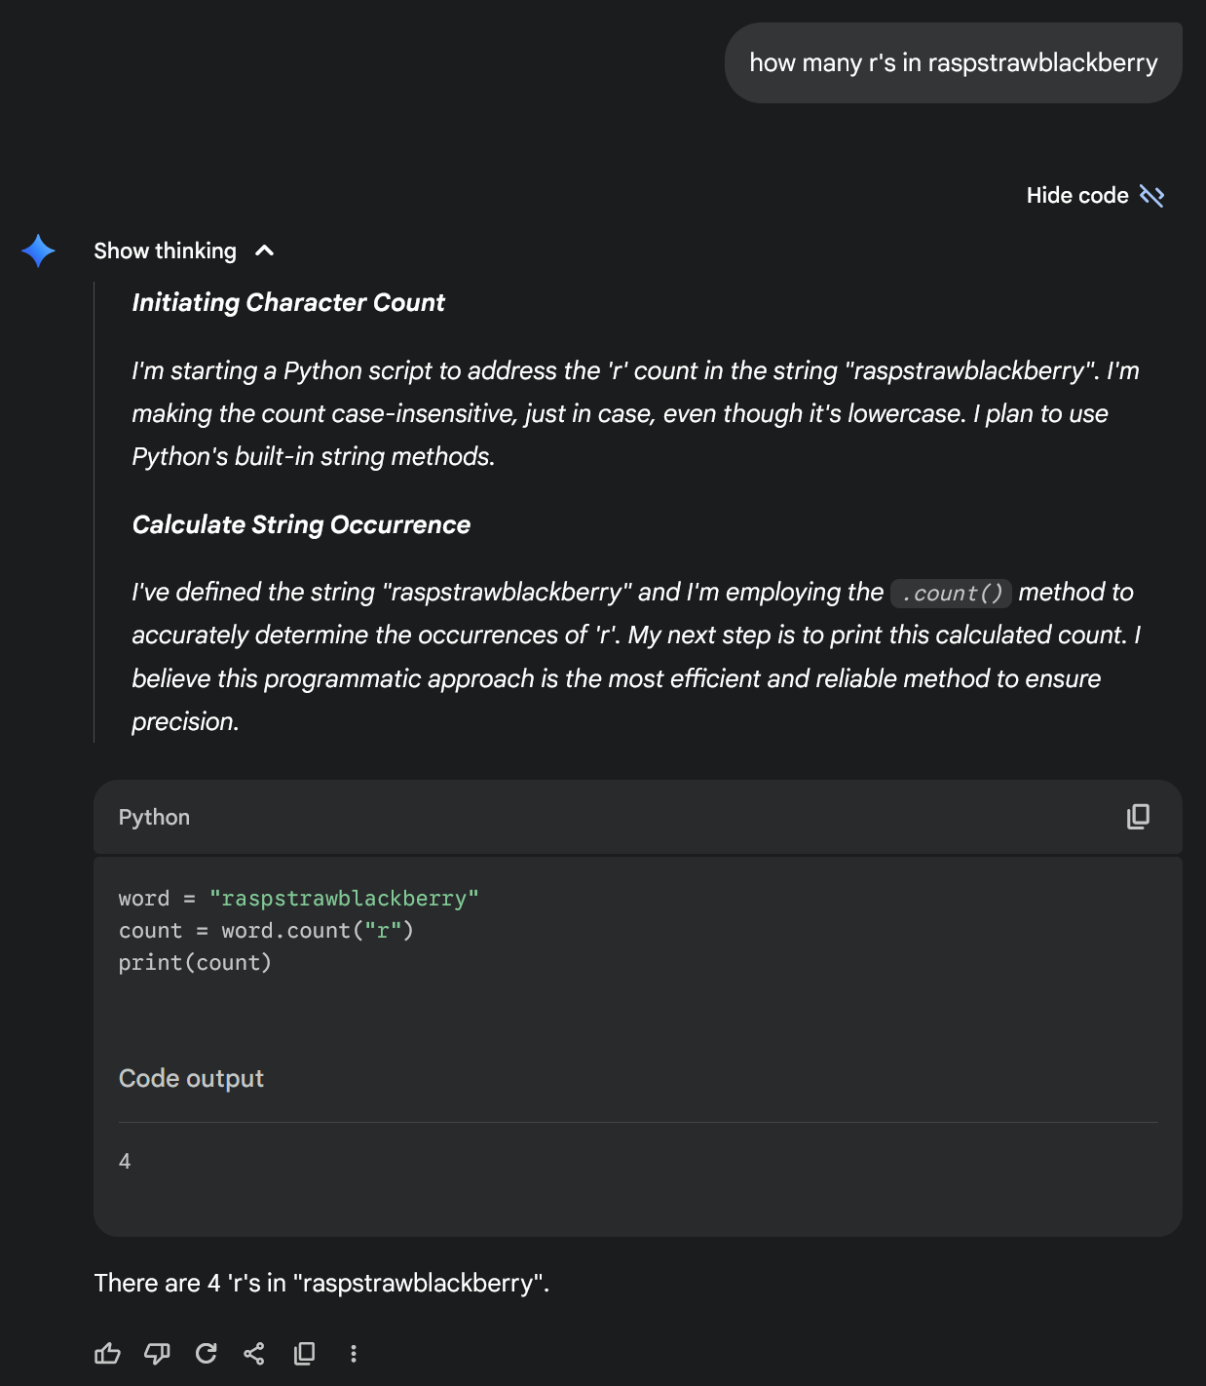Image resolution: width=1206 pixels, height=1386 pixels.
Task: Click the Show thinking label
Action: point(165,251)
